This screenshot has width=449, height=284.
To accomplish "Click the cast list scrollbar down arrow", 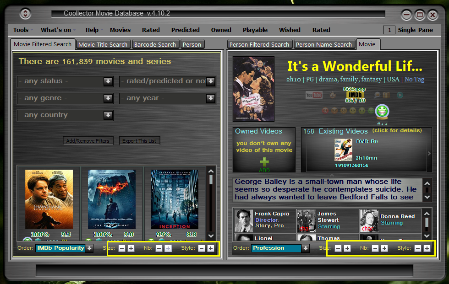I will point(427,236).
